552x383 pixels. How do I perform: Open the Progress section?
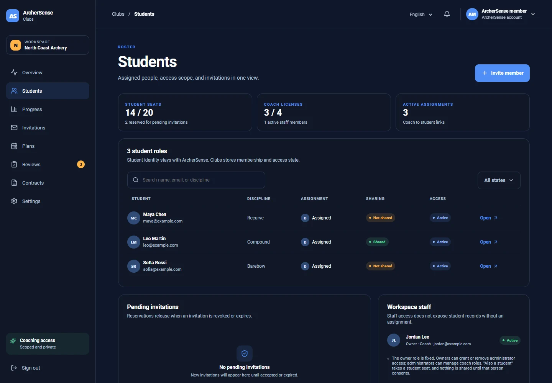point(48,109)
